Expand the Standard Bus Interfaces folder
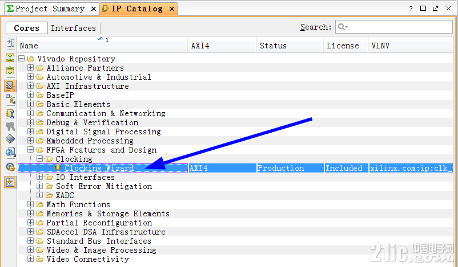This screenshot has height=267, width=458. point(30,241)
